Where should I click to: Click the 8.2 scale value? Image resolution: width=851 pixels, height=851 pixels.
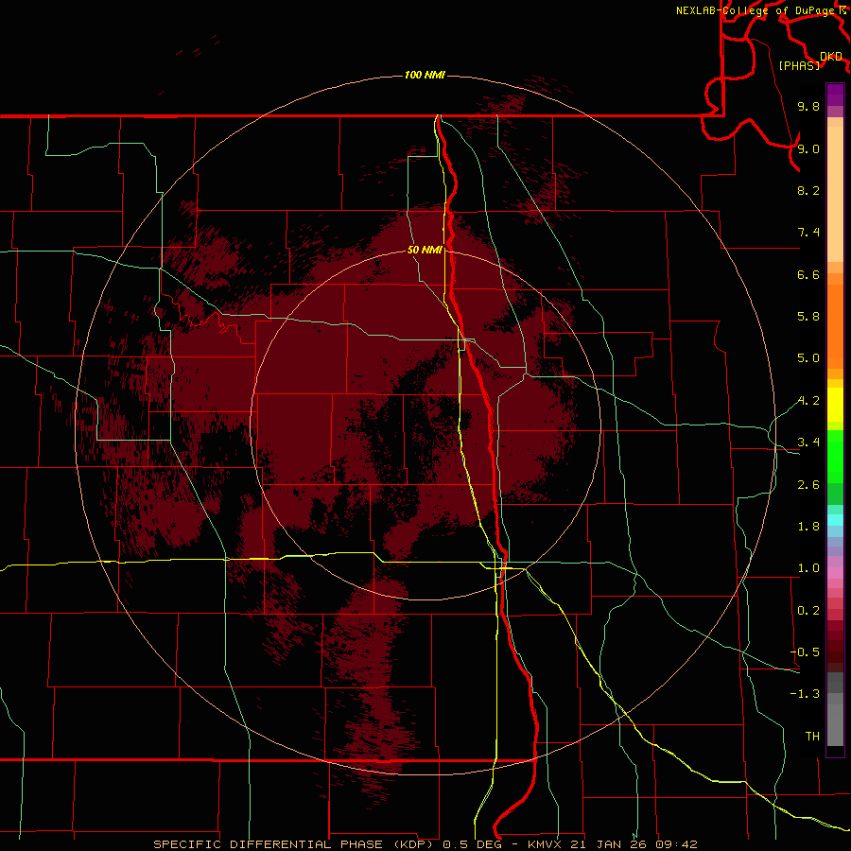tap(808, 190)
